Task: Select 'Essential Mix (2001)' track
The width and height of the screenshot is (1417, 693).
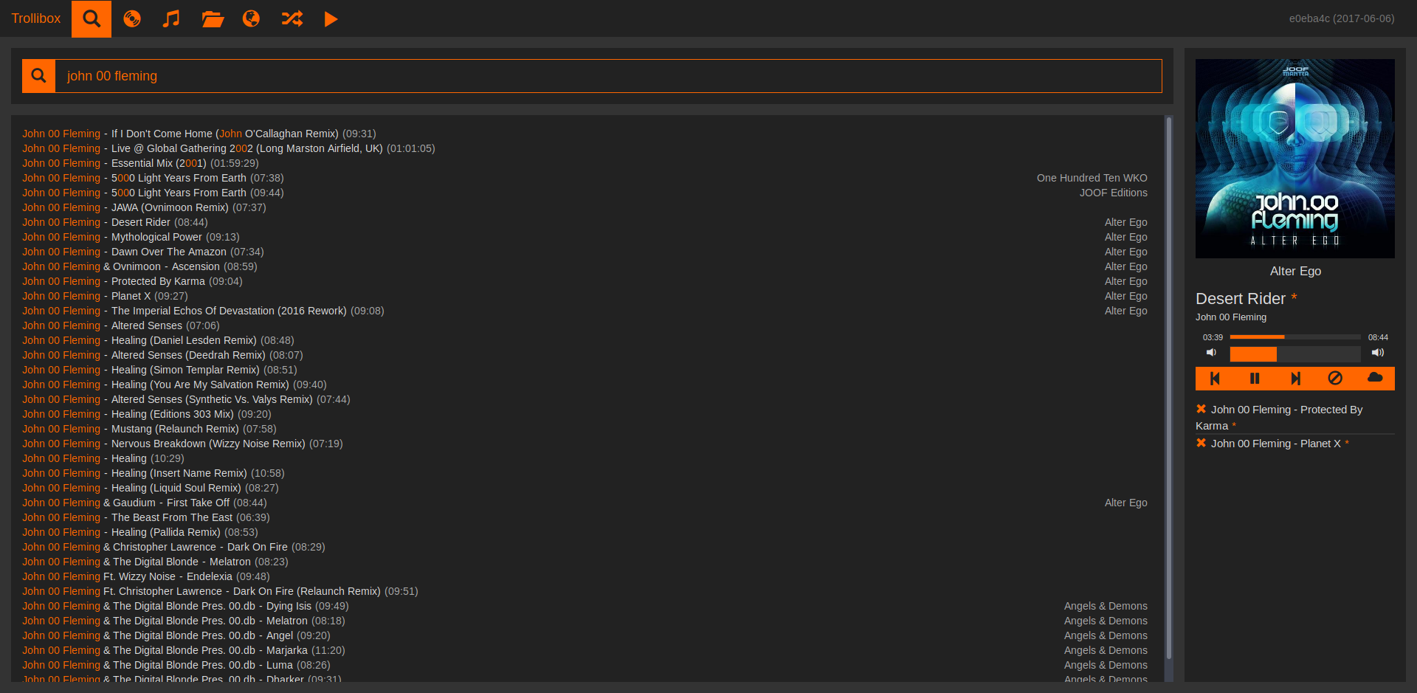Action: (x=159, y=163)
